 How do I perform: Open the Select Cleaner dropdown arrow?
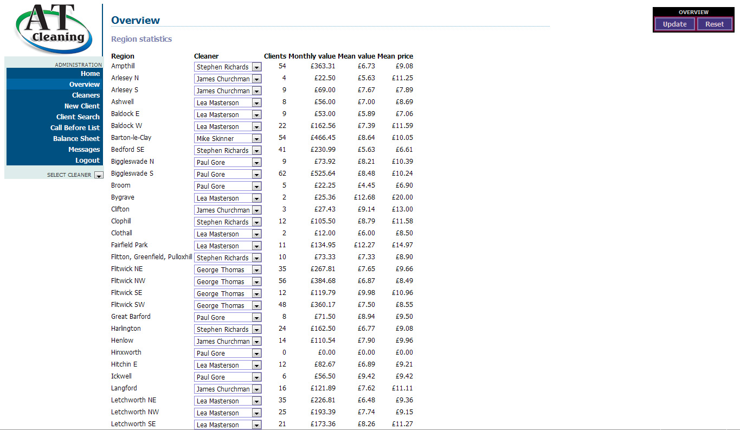98,175
